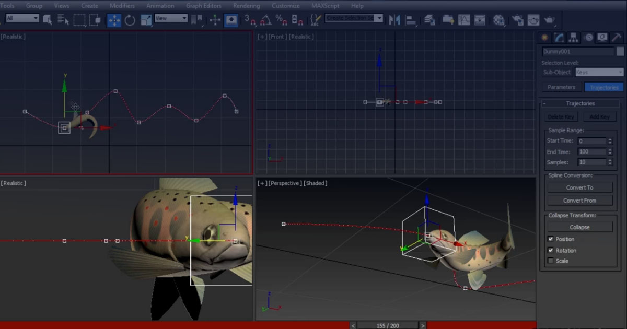The width and height of the screenshot is (627, 329).
Task: Activate the Mirror tool
Action: 395,20
